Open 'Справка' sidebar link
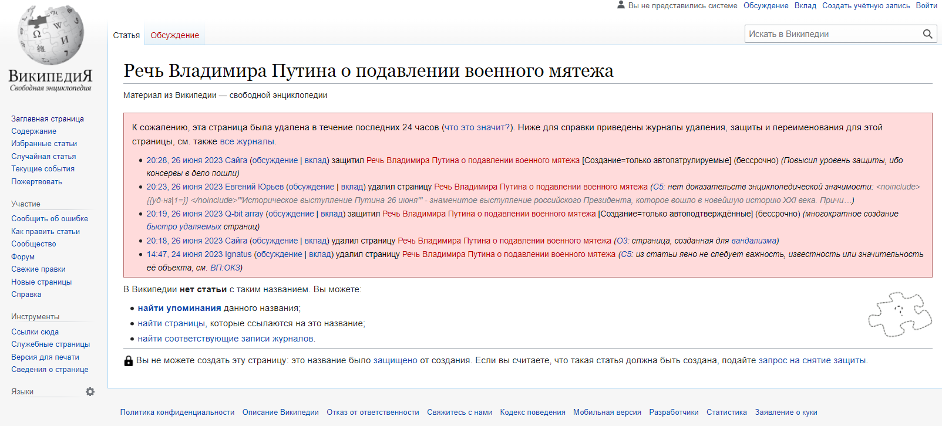942x426 pixels. [x=26, y=294]
